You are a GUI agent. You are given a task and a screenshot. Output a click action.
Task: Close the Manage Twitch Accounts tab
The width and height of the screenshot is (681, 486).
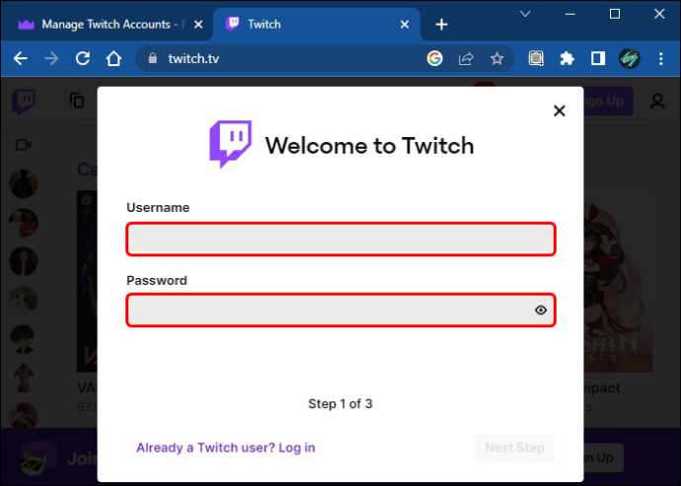click(198, 25)
